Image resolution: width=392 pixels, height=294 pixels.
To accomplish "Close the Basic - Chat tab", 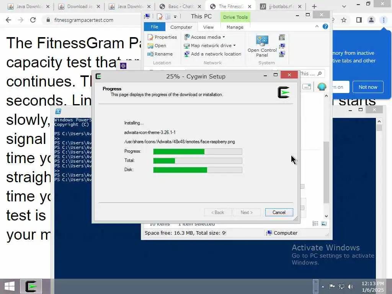I will pos(199,7).
